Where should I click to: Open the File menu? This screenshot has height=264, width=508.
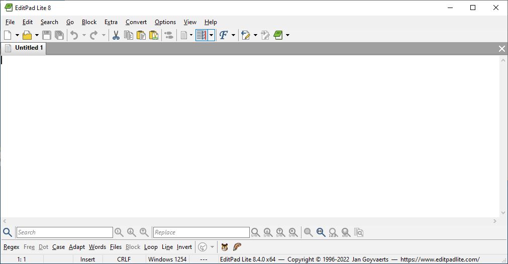click(10, 22)
